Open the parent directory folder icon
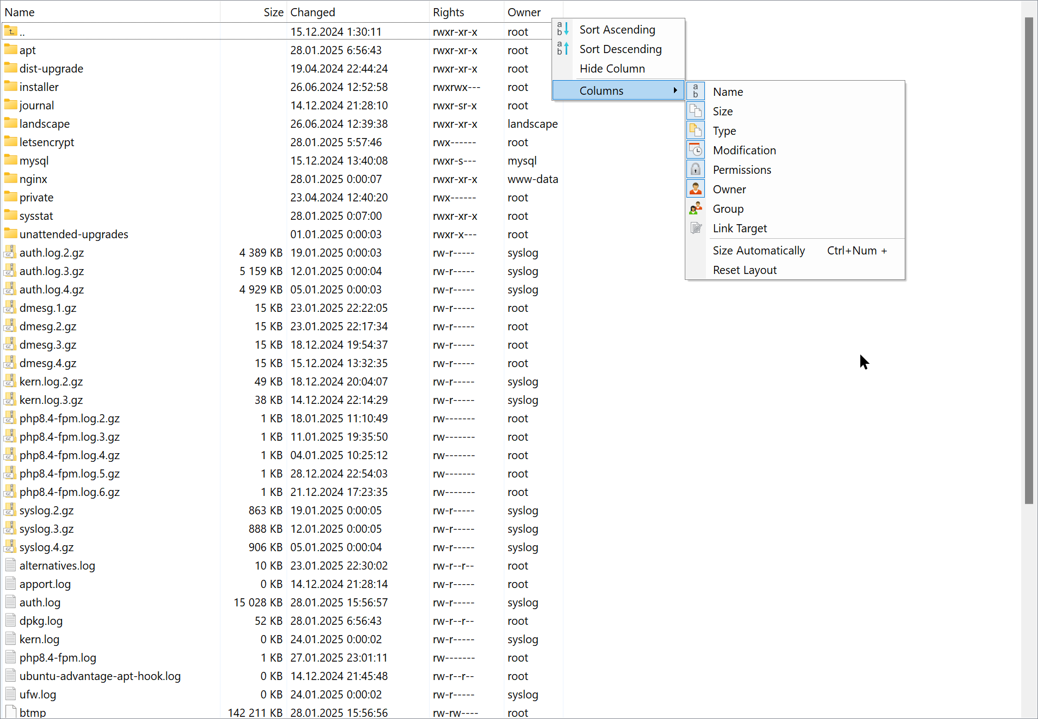Image resolution: width=1038 pixels, height=719 pixels. click(11, 31)
